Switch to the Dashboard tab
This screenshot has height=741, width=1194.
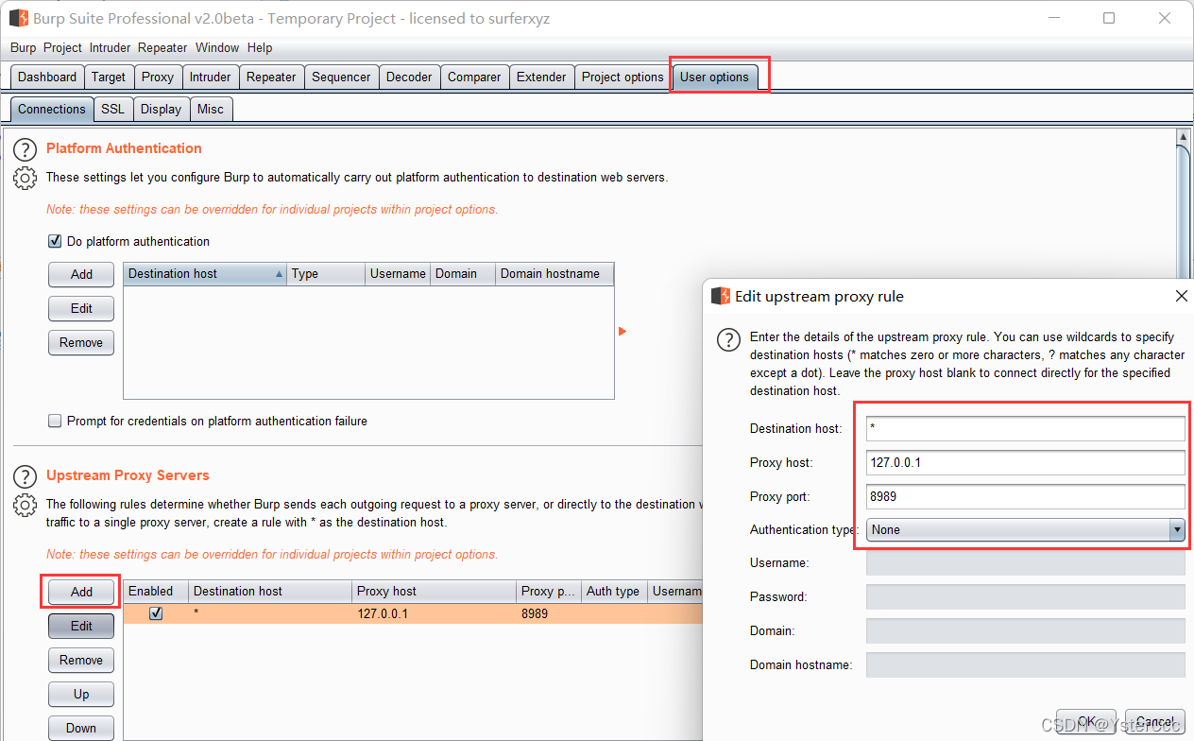[47, 78]
